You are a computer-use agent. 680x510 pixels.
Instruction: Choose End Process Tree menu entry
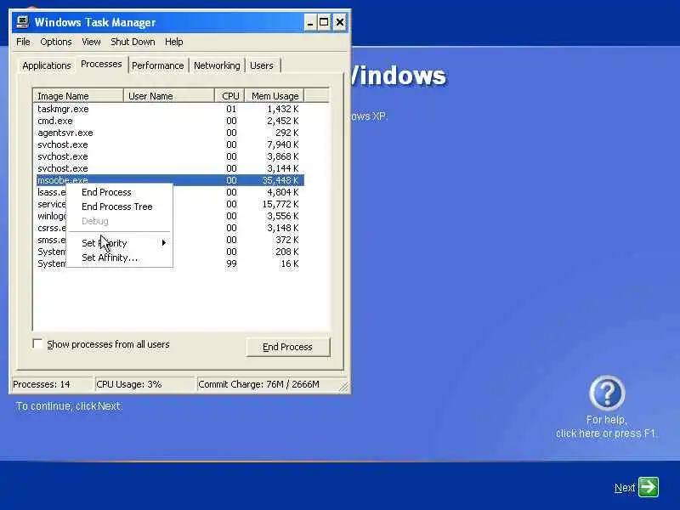[x=119, y=207]
